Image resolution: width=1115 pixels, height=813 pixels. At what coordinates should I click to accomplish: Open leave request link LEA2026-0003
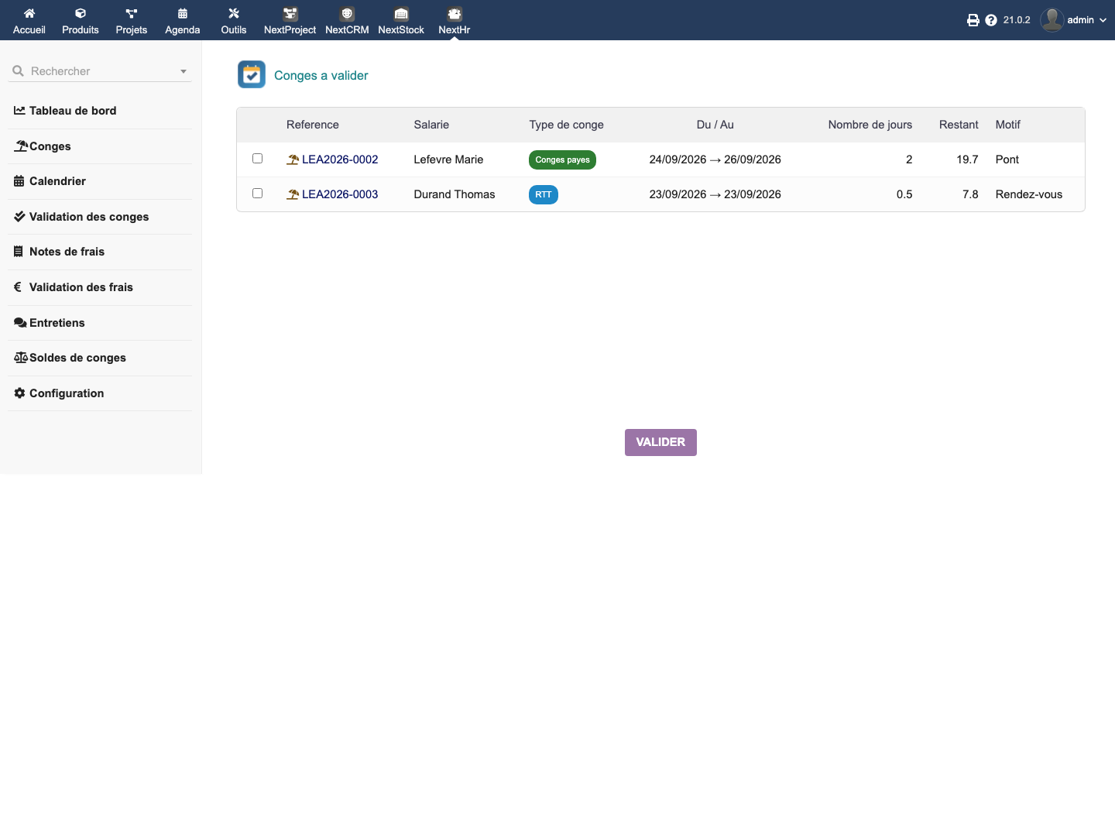340,194
